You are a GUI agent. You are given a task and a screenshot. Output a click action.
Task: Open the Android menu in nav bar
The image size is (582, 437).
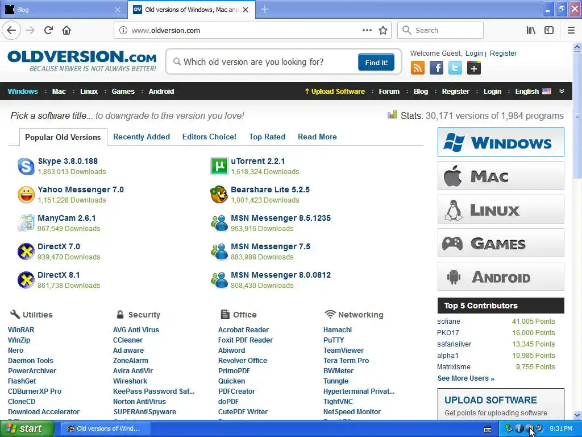(161, 92)
